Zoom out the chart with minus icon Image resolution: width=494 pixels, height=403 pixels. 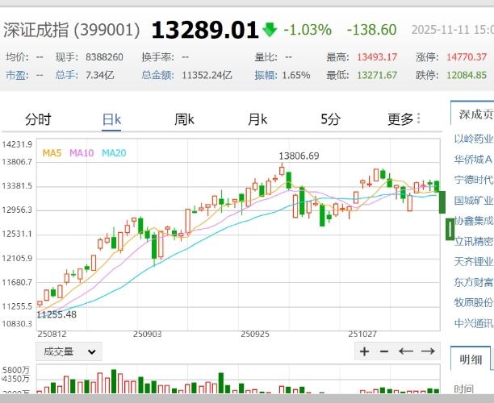(384, 351)
